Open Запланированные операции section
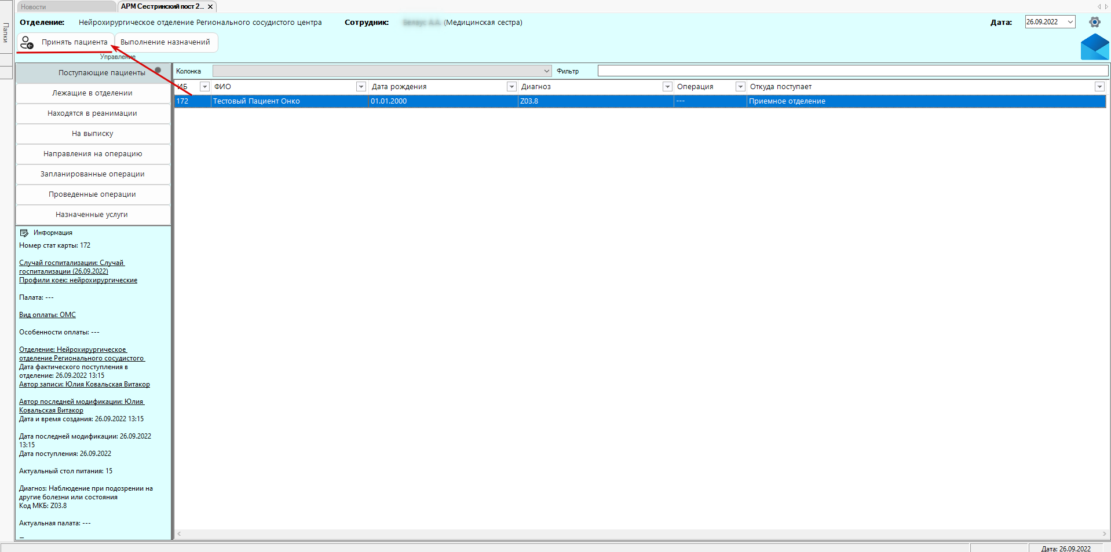 [93, 174]
